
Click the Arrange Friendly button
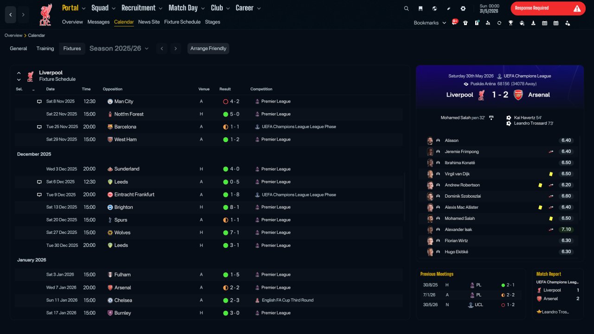pos(208,49)
